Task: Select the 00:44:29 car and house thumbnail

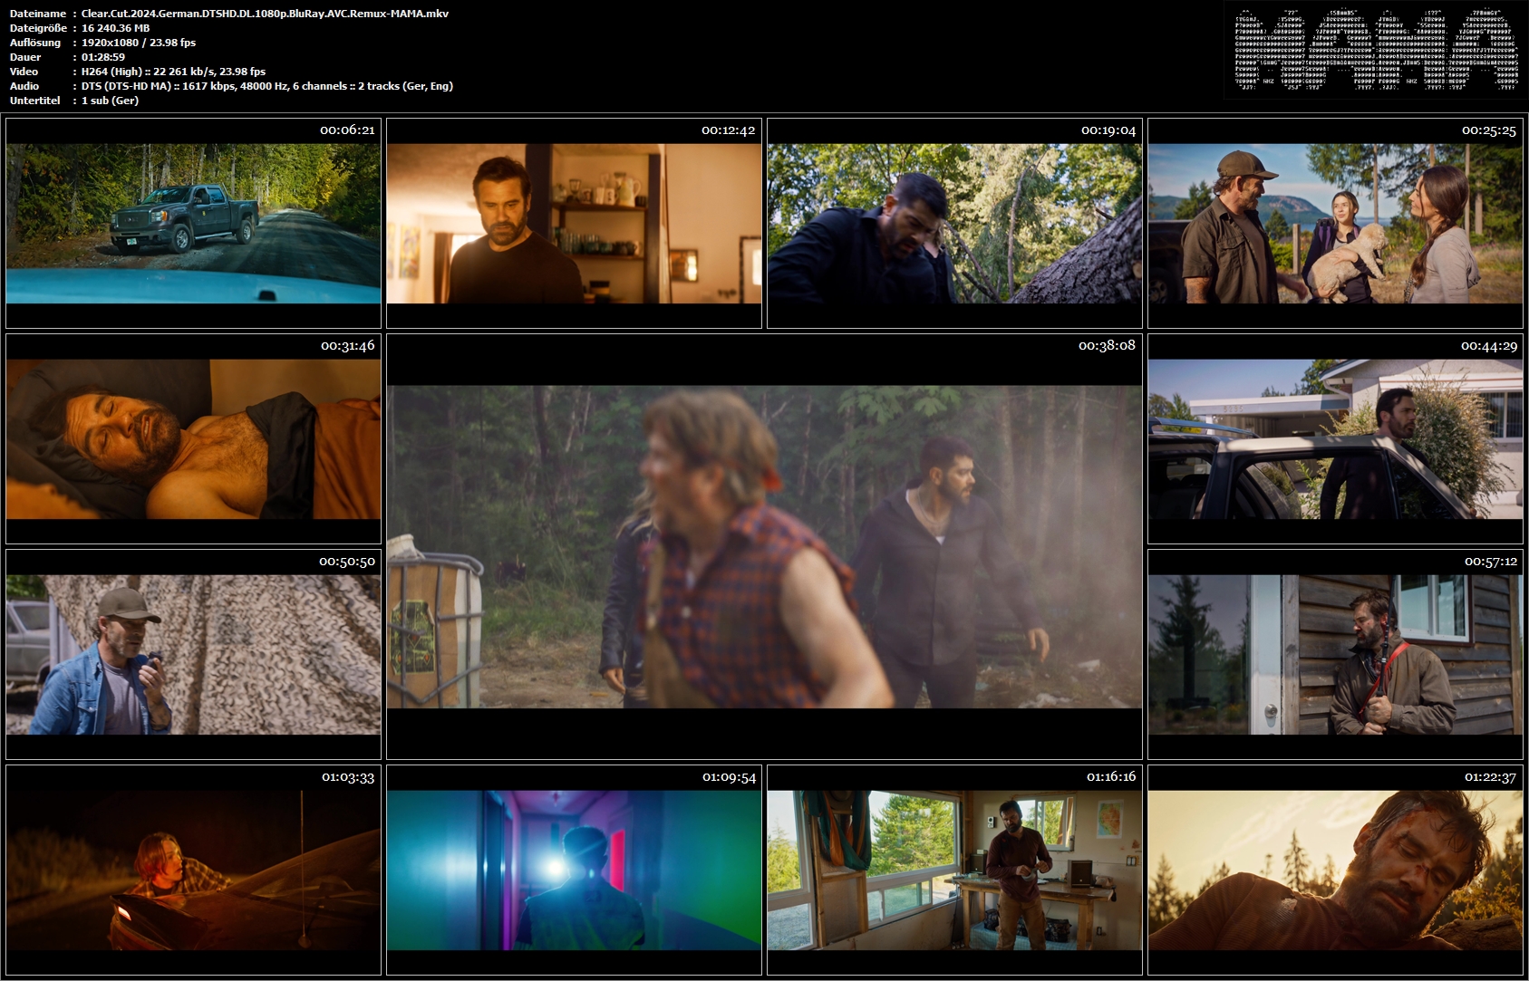Action: (x=1335, y=438)
